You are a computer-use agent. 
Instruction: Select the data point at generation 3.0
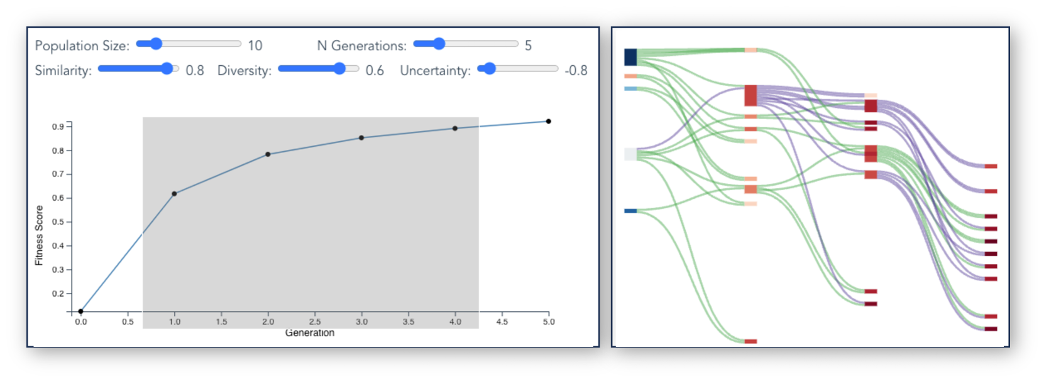361,138
